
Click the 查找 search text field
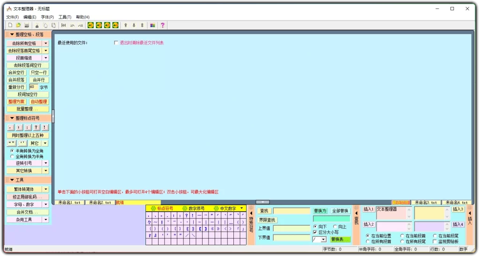291,211
